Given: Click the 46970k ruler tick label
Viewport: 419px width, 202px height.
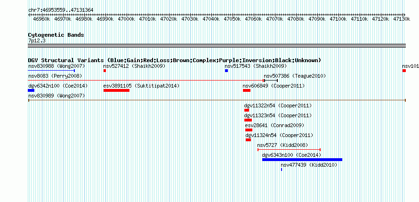Looking at the screenshot, I should (63, 19).
